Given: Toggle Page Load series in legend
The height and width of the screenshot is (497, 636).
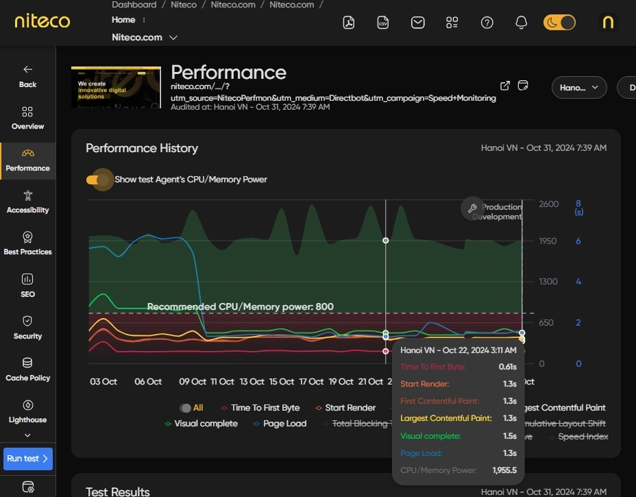Looking at the screenshot, I should click(279, 424).
